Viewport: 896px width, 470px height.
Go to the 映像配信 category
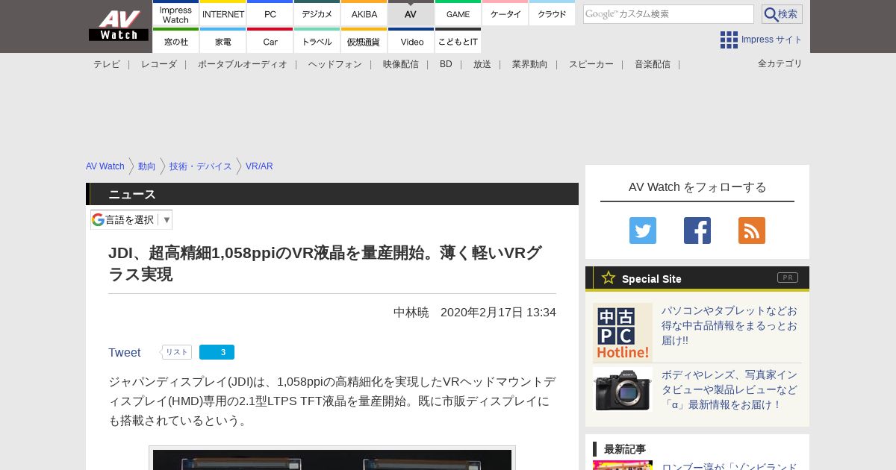coord(401,64)
